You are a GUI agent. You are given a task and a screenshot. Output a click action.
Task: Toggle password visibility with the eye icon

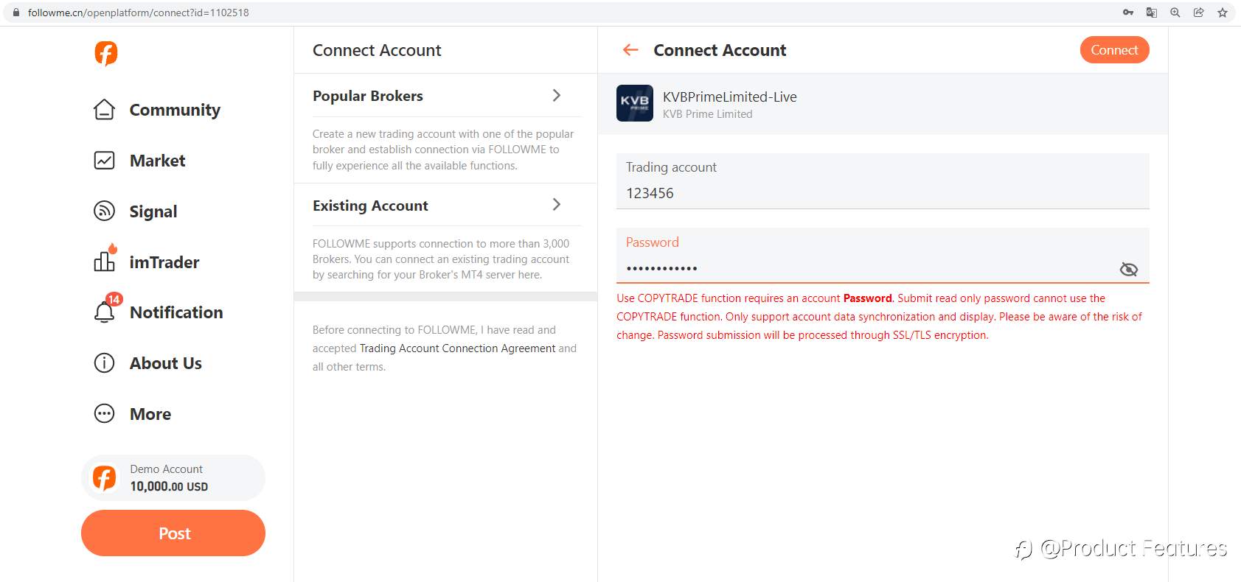point(1129,270)
